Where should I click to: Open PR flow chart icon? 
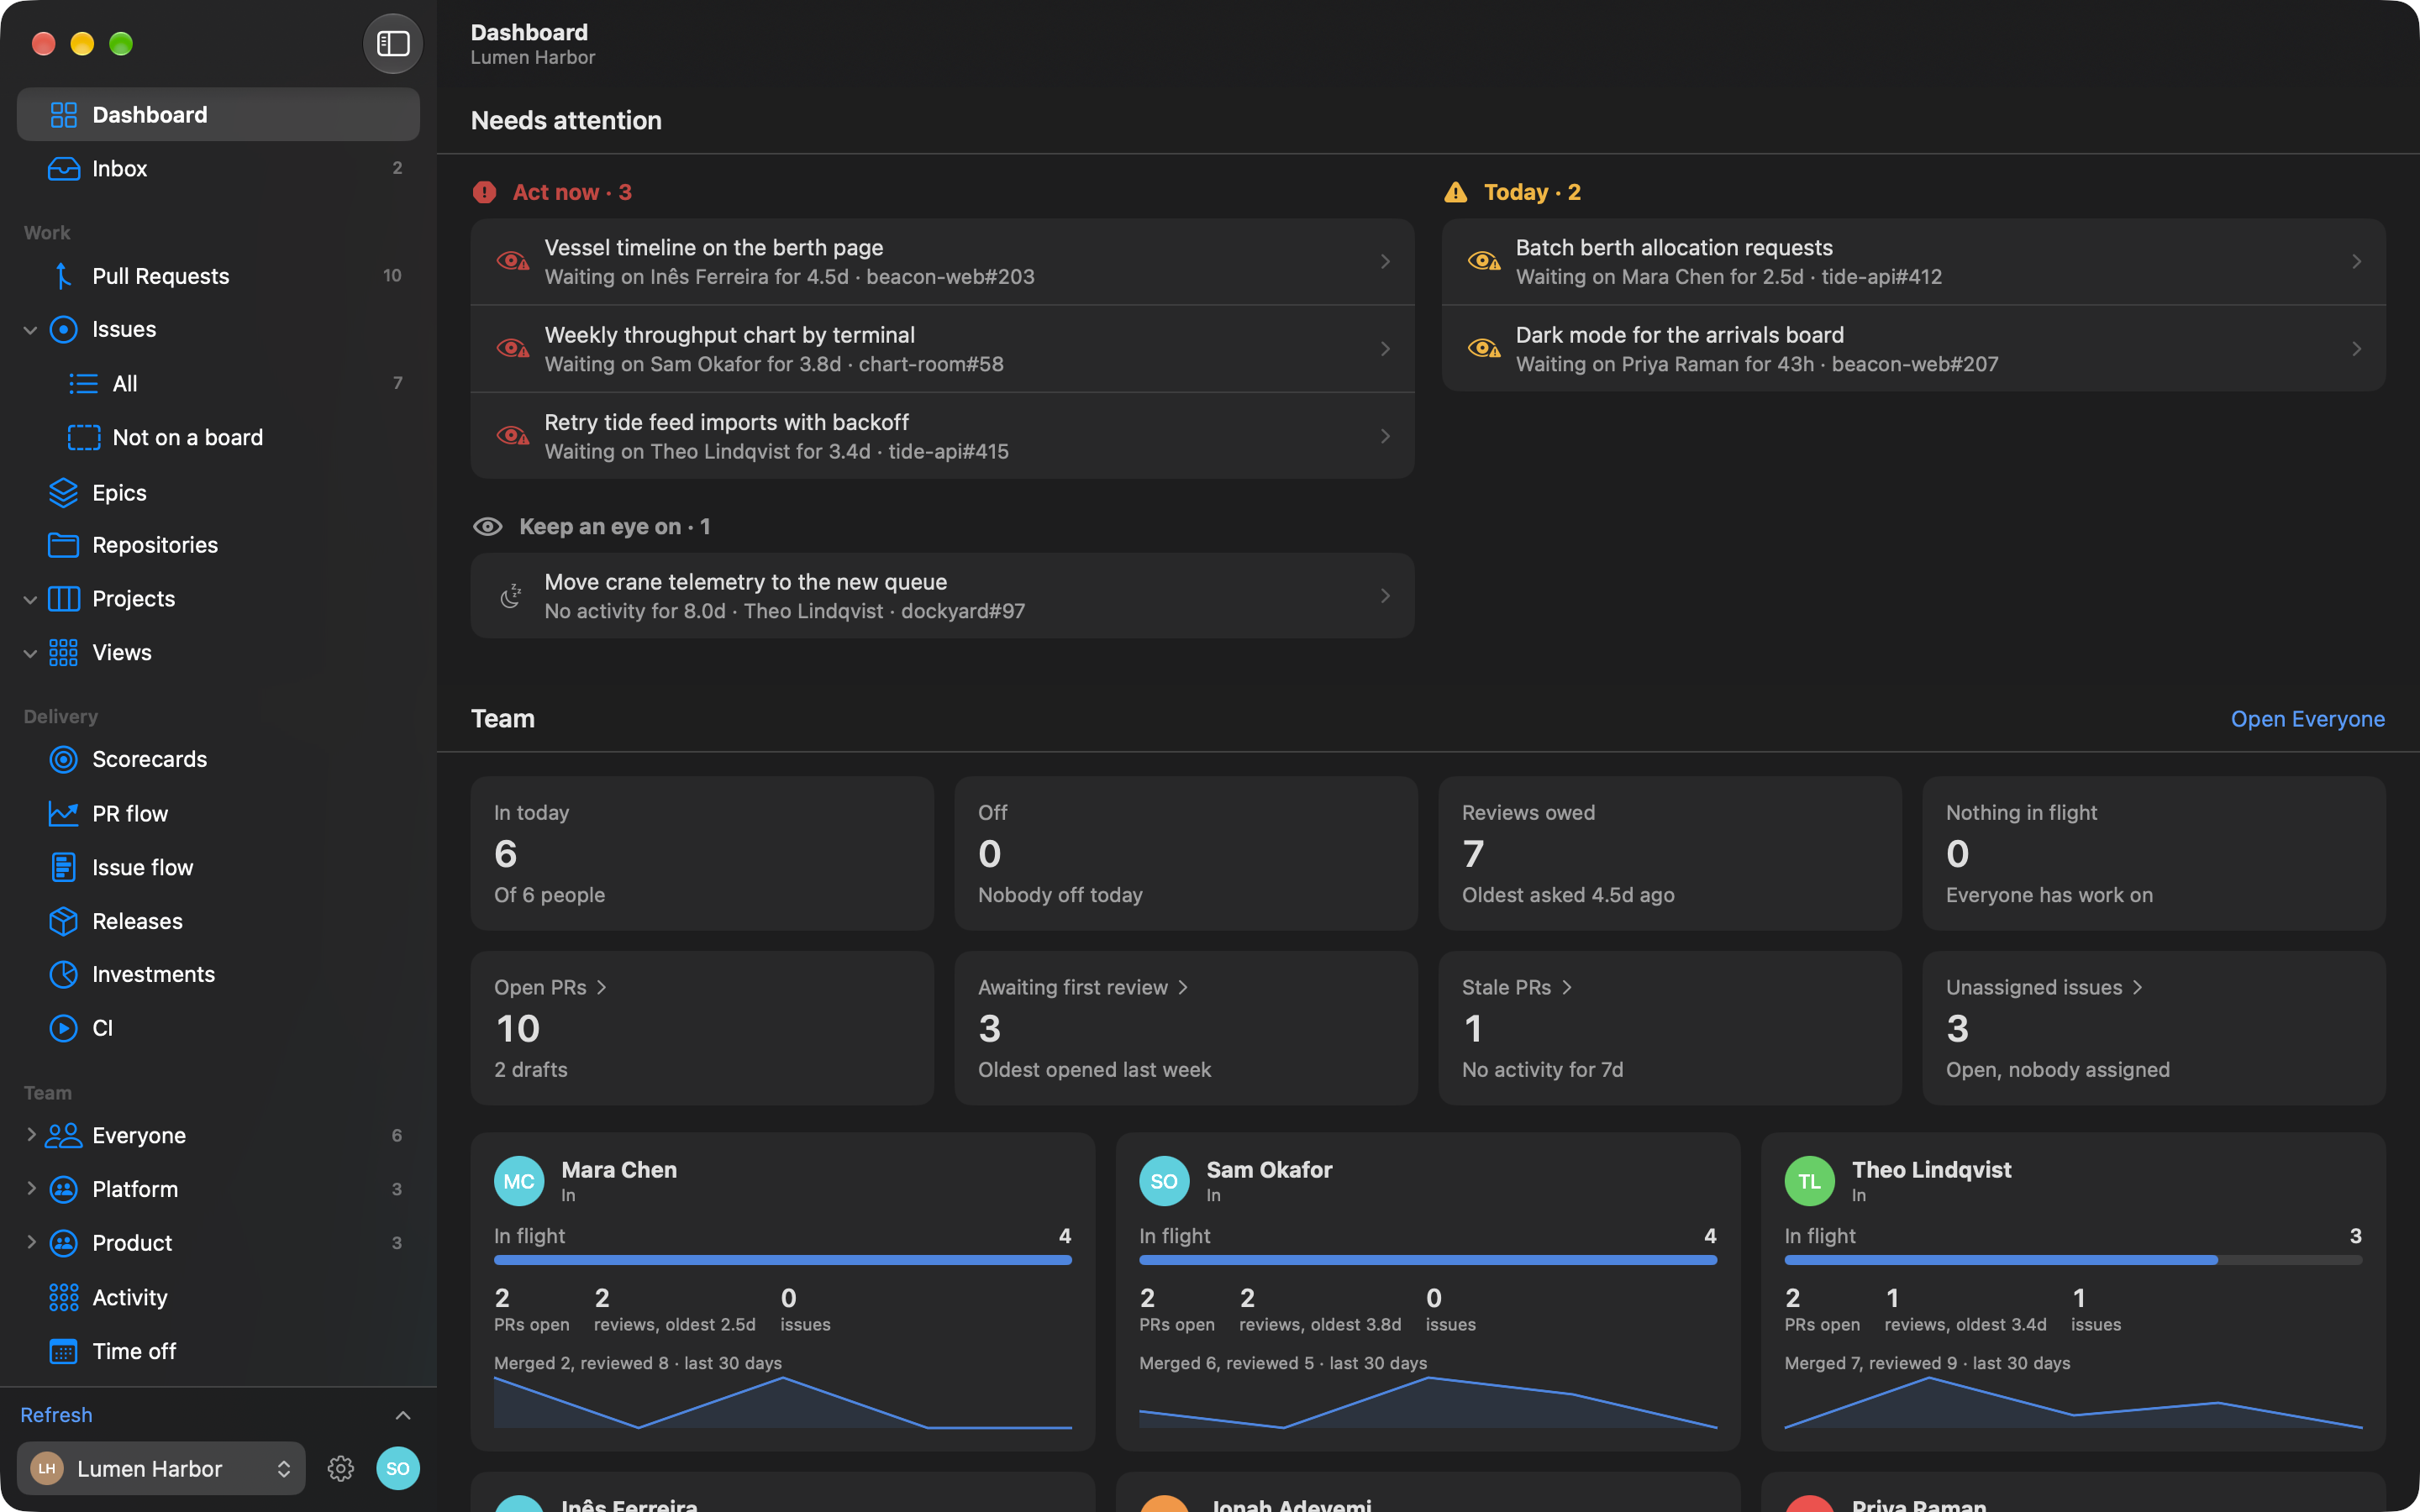[63, 814]
